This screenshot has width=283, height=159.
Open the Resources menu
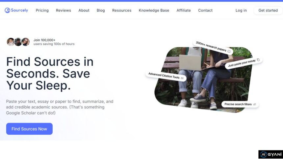click(122, 11)
